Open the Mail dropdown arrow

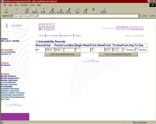79,9
